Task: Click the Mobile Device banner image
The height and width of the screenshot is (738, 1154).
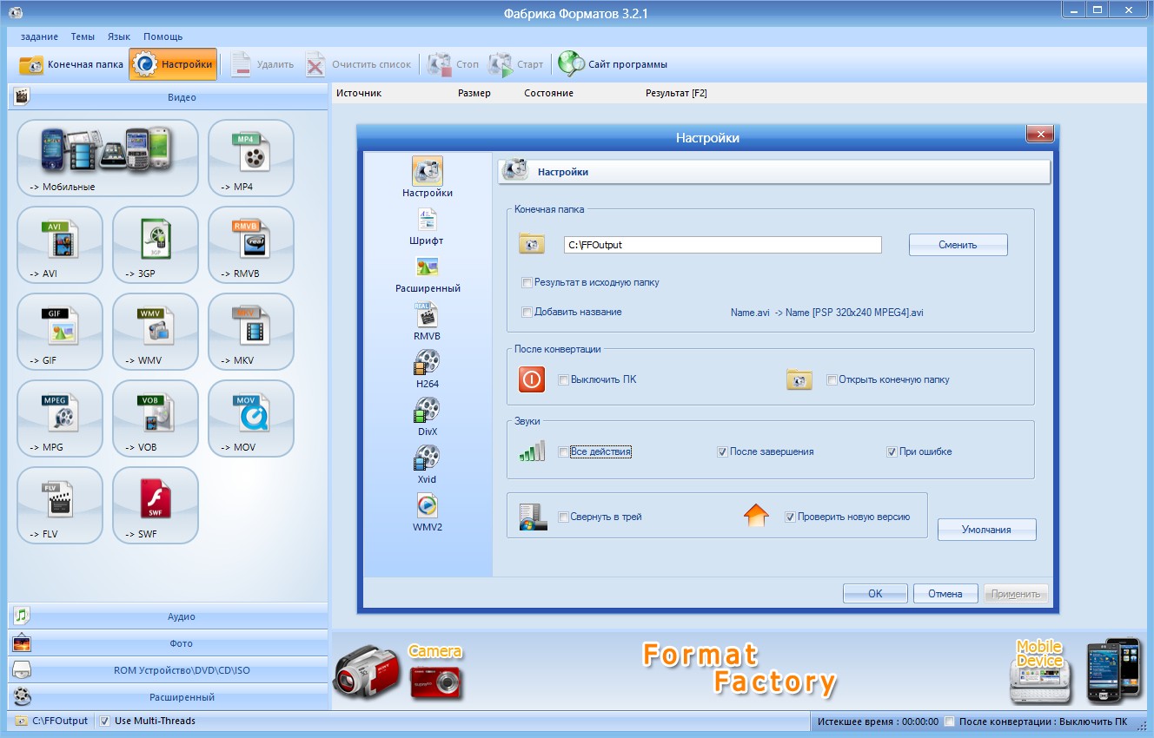Action: coord(1076,670)
